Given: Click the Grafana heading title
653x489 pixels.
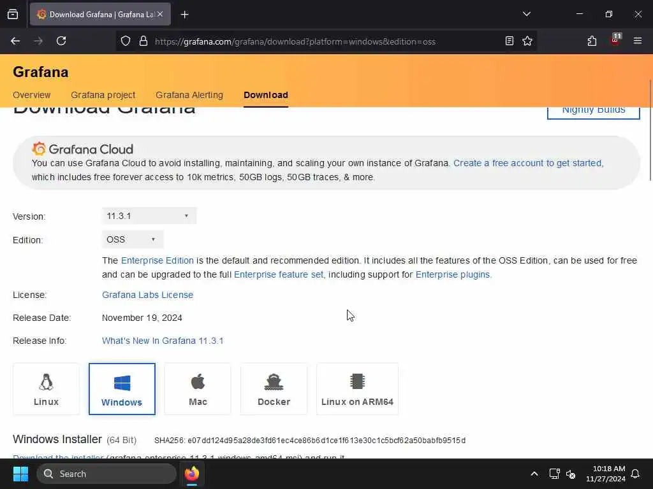Looking at the screenshot, I should pyautogui.click(x=40, y=72).
